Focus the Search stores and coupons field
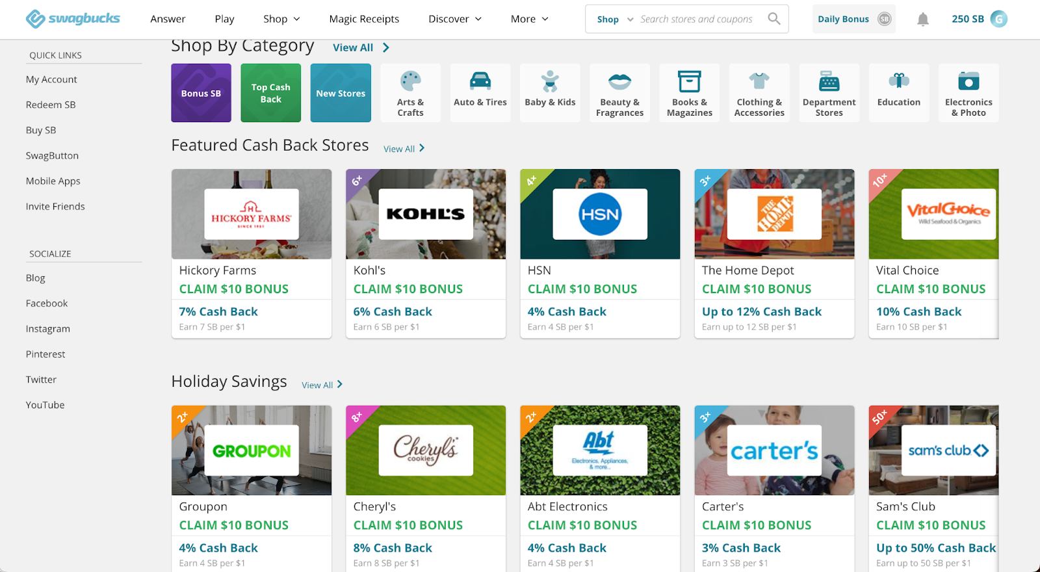1040x572 pixels. point(697,19)
